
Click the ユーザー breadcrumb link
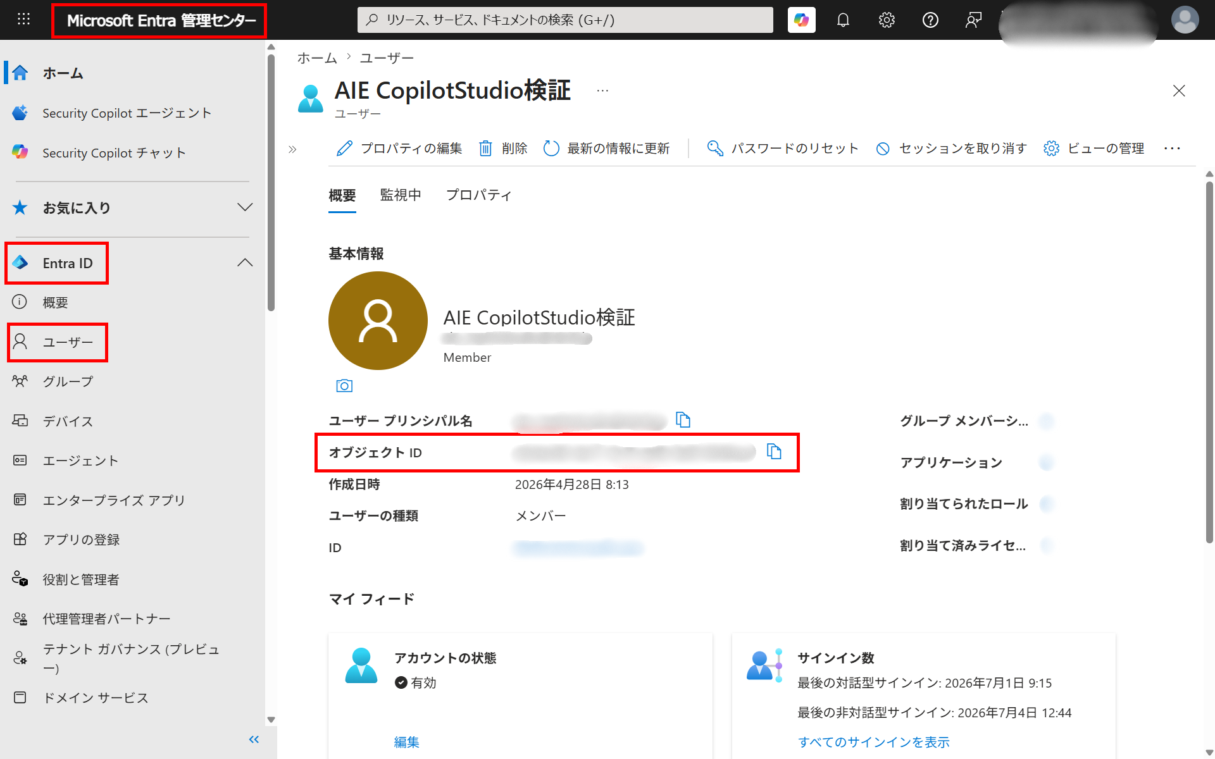[386, 58]
